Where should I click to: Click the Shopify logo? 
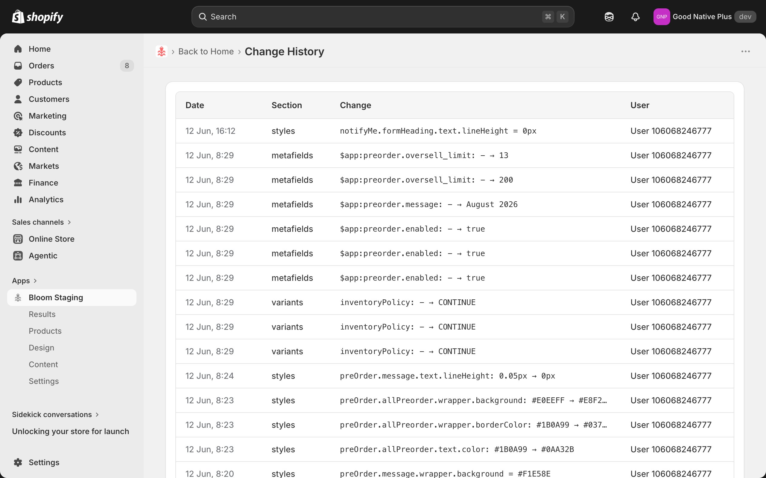(38, 17)
